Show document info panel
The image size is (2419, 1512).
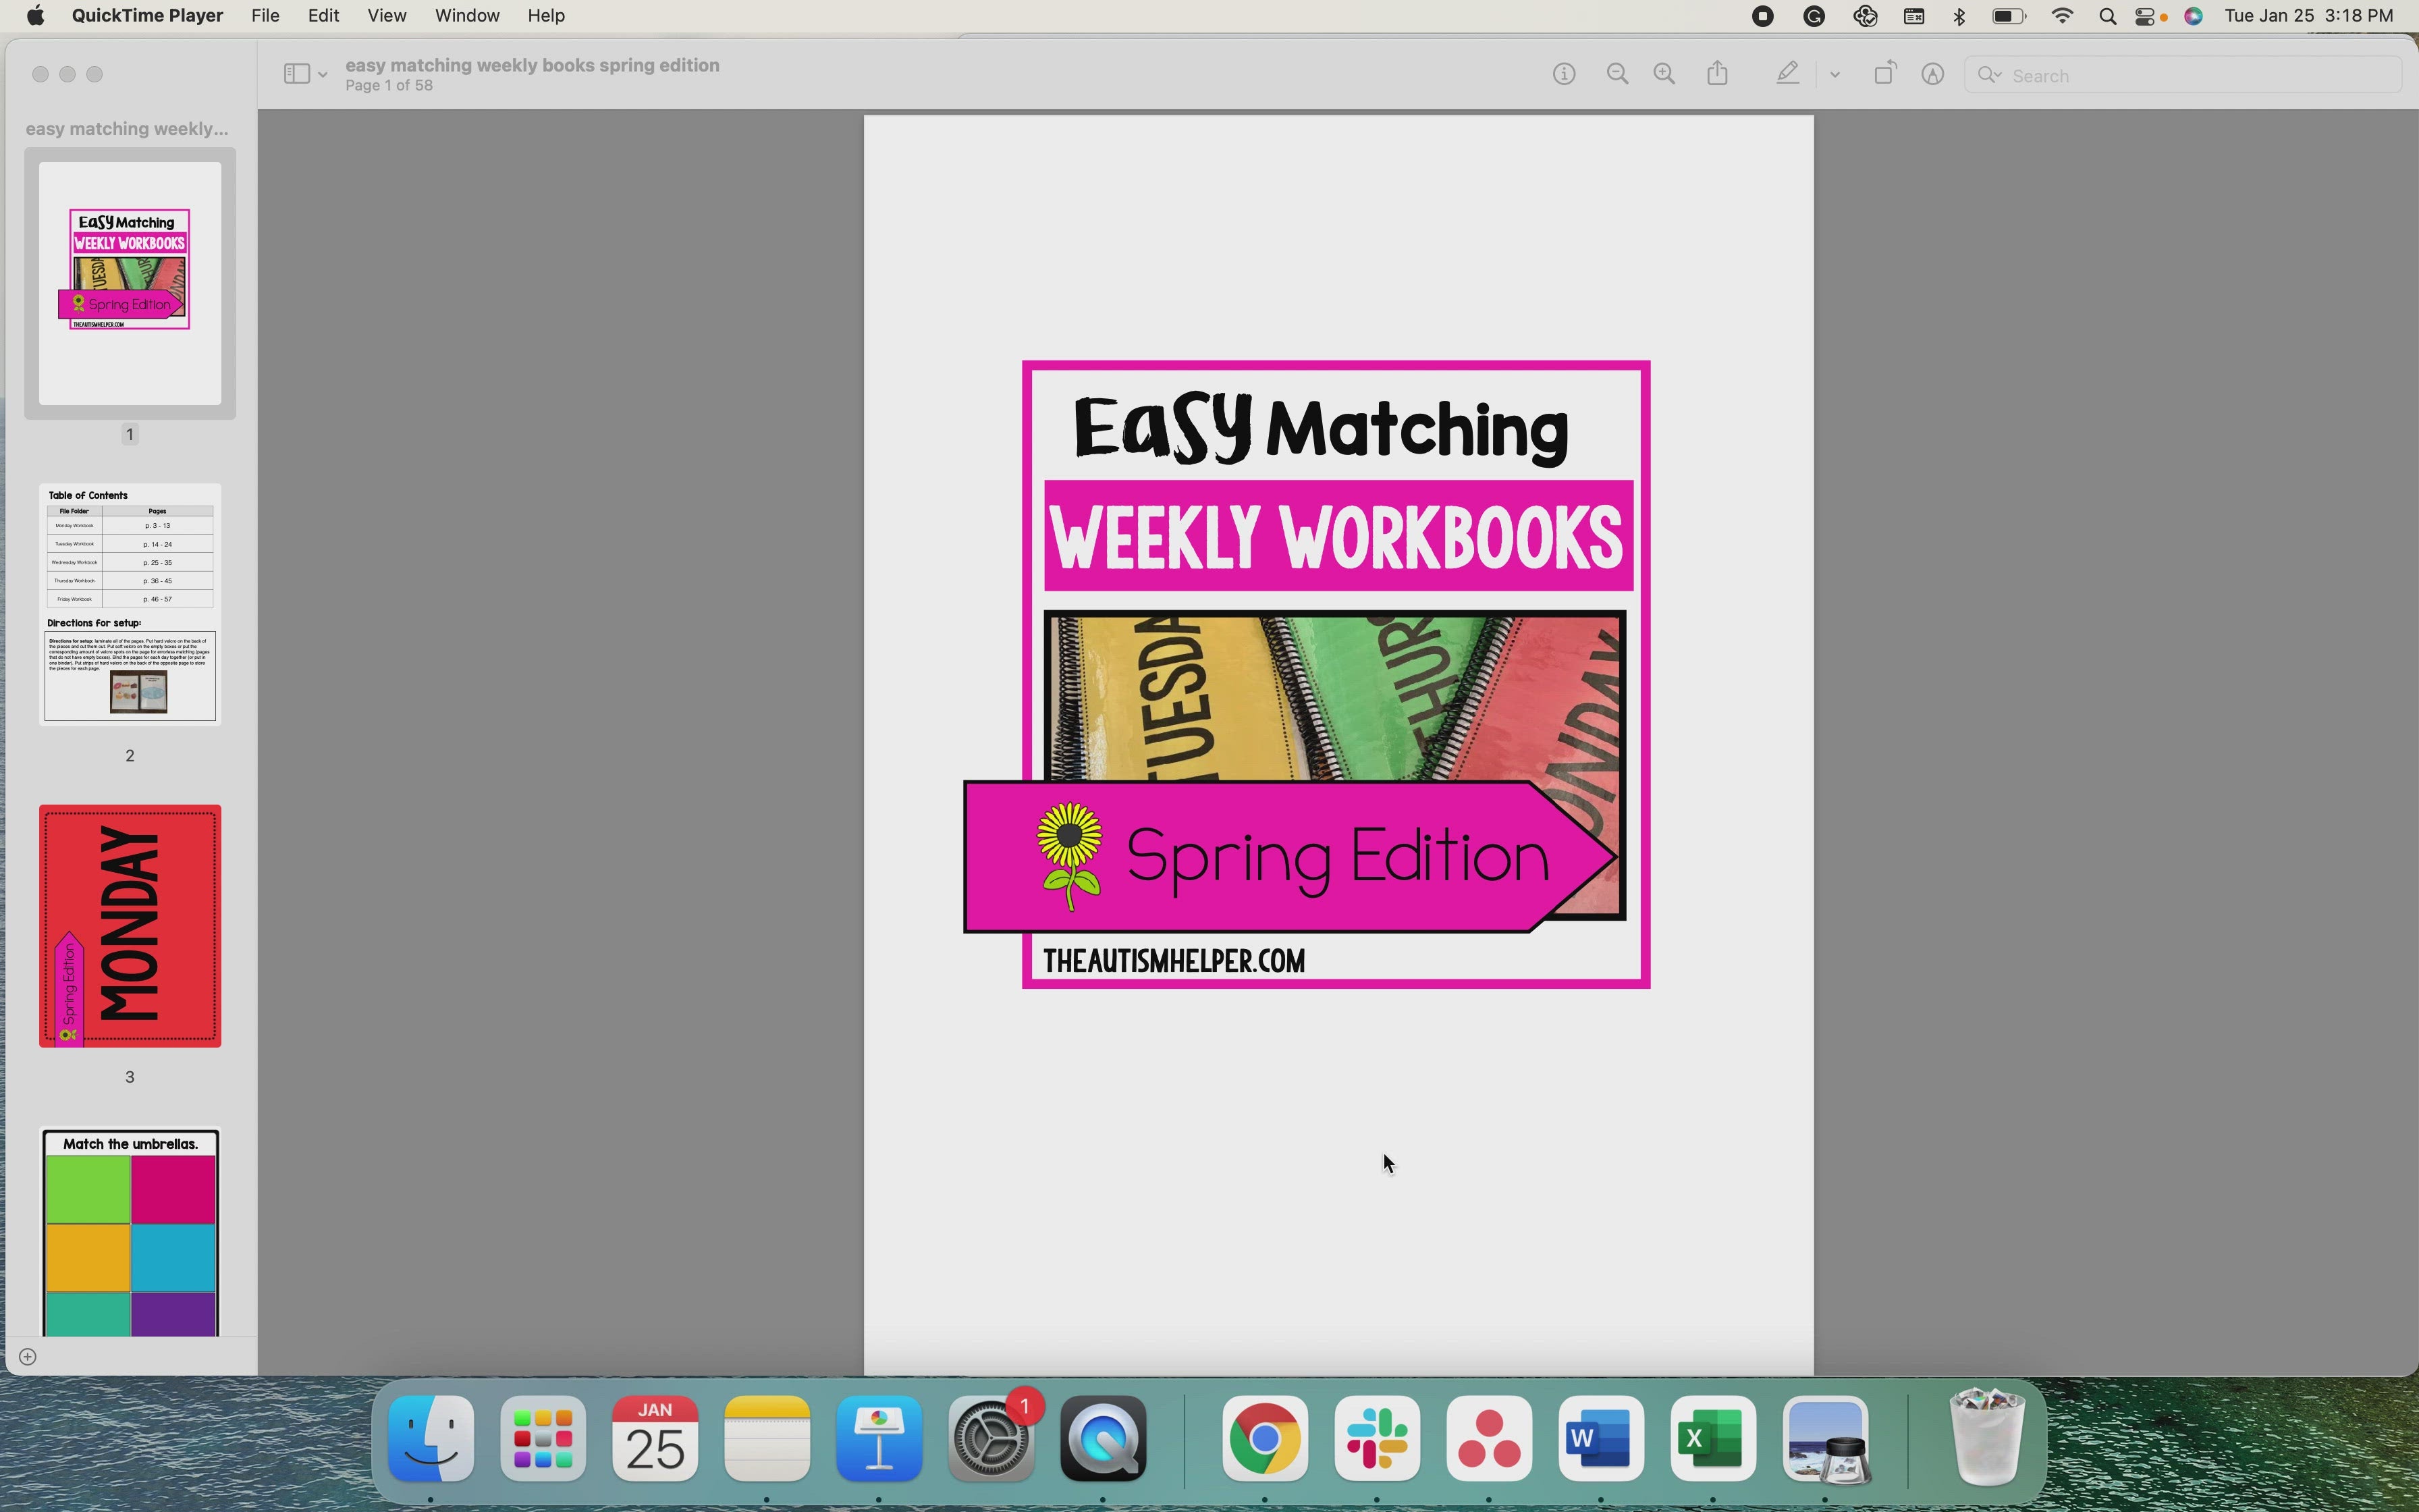coord(1563,73)
